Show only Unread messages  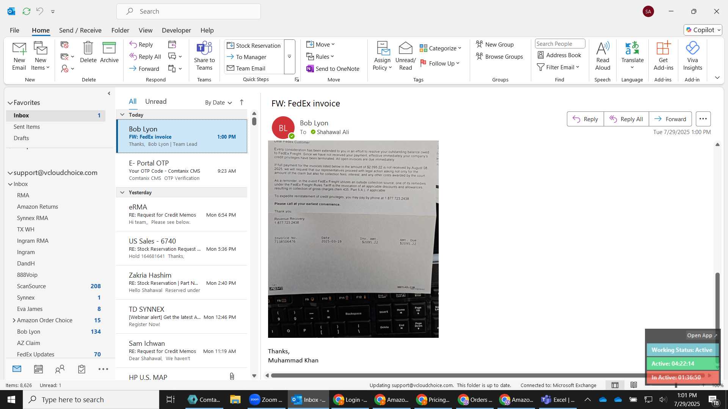click(x=156, y=101)
